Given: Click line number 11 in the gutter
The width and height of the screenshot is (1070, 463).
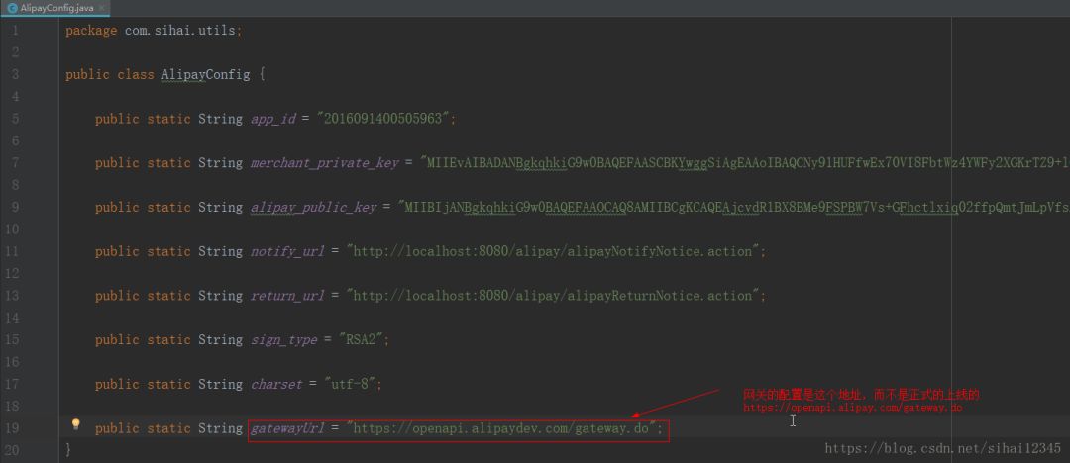Looking at the screenshot, I should [12, 251].
